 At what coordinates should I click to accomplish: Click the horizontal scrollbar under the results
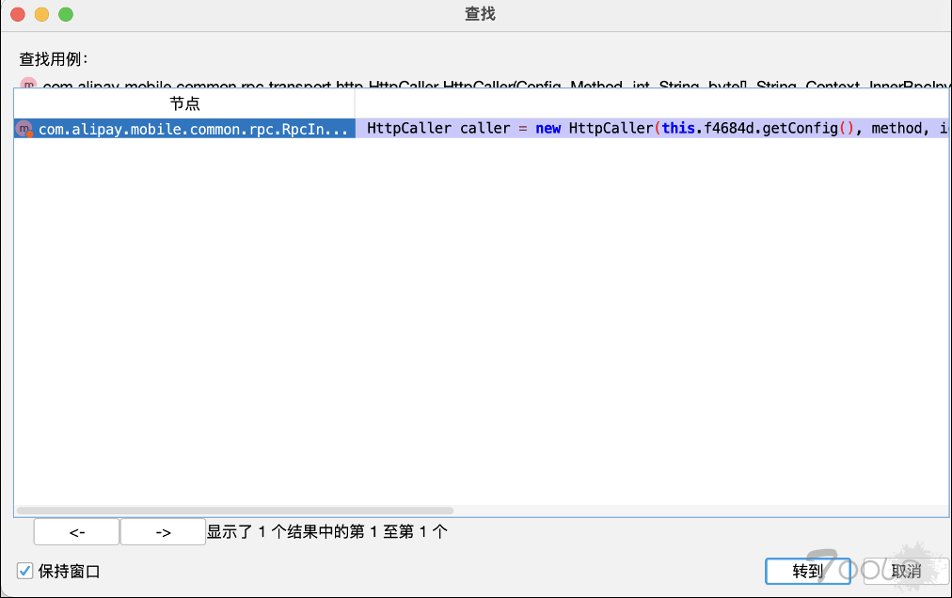click(235, 511)
